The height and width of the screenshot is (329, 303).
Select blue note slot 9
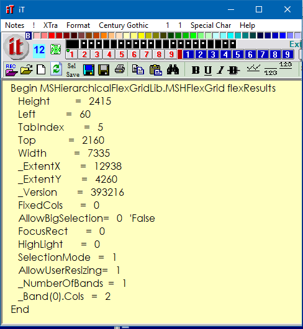287,55
